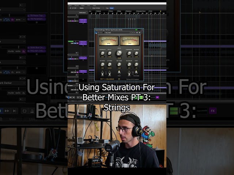Image resolution: width=234 pixels, height=175 pixels.
Task: Flip the Mode toggle switch
Action: (x=129, y=73)
